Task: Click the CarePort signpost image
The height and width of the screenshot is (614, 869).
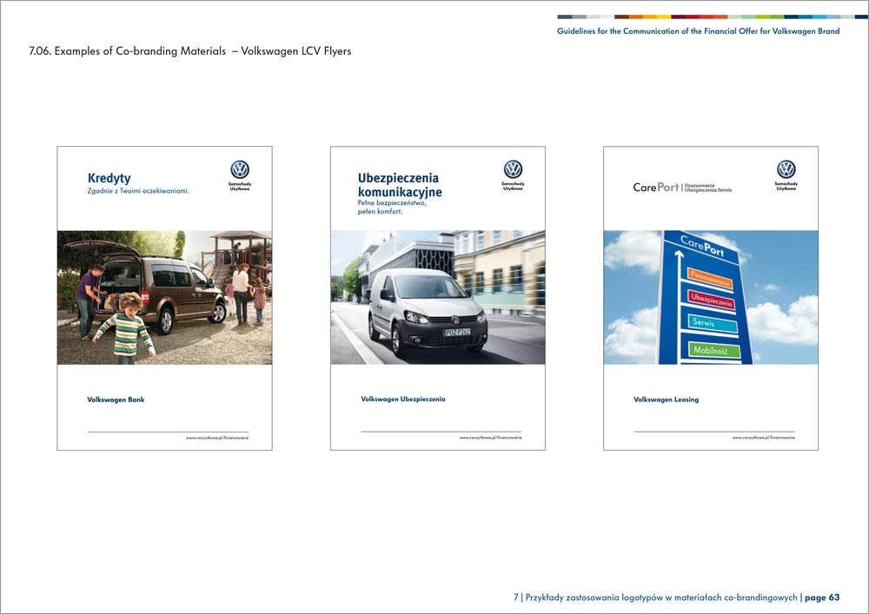Action: (x=711, y=297)
